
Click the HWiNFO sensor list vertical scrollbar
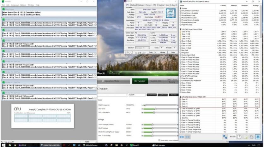[x=261, y=69]
